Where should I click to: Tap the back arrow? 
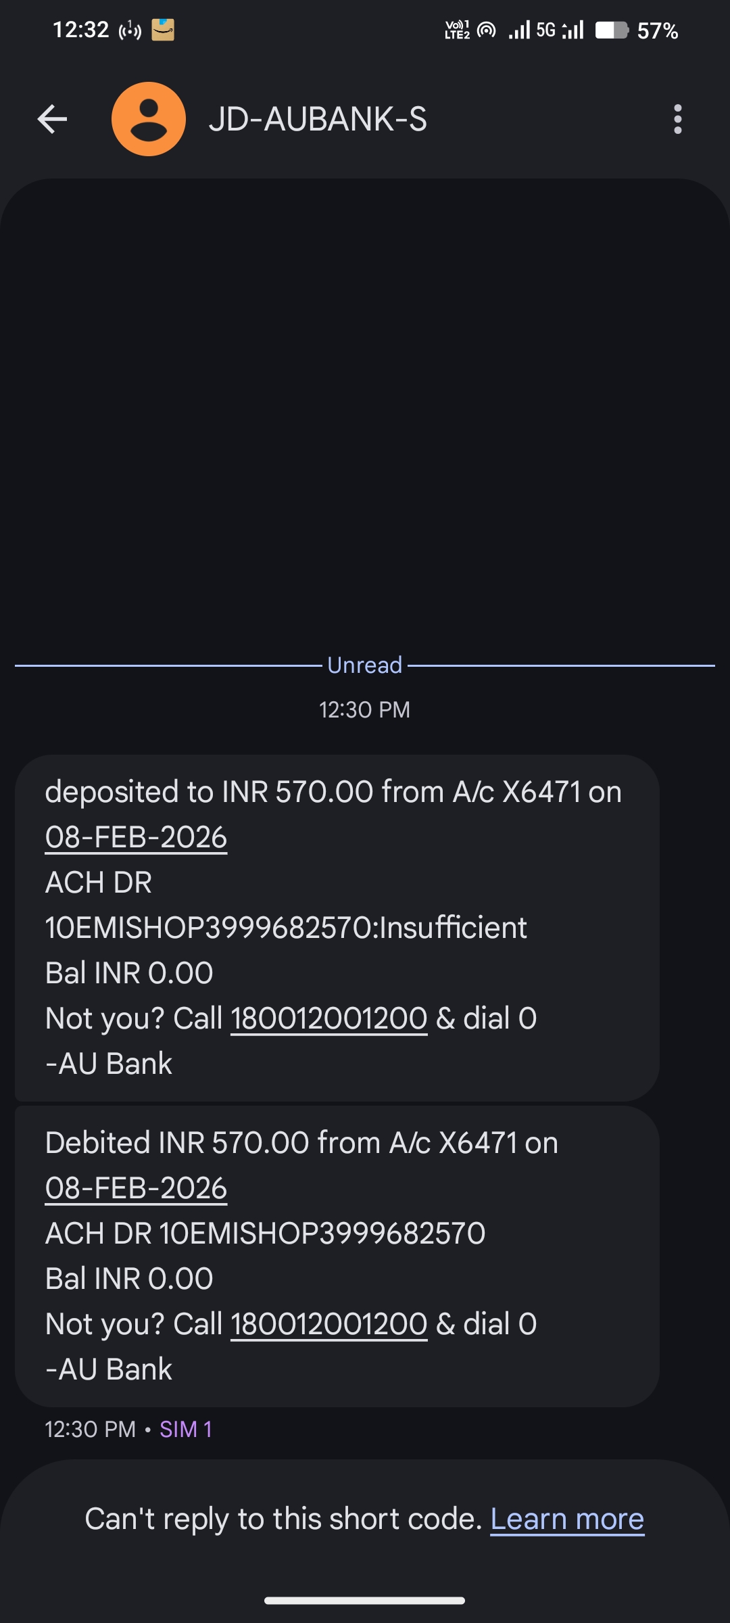click(52, 120)
